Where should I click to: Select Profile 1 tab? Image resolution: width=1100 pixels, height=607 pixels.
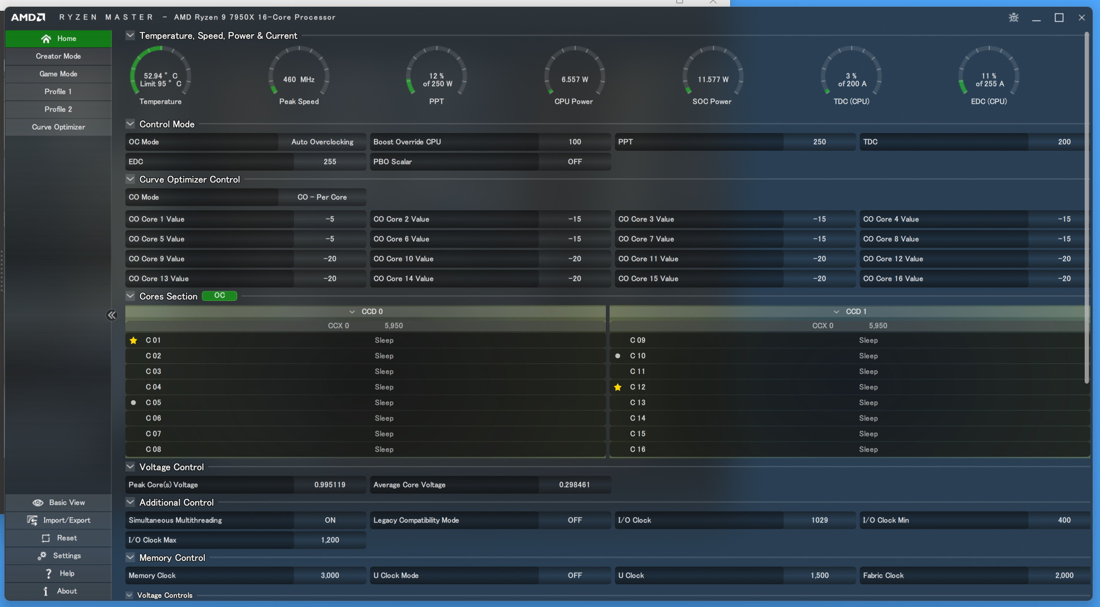click(58, 91)
